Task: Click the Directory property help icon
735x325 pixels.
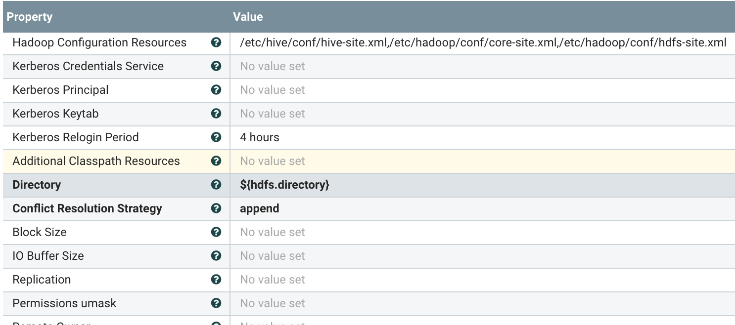Action: pos(216,185)
